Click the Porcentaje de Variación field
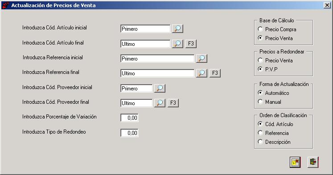Viewport: 333px width, 175px height. 130,118
